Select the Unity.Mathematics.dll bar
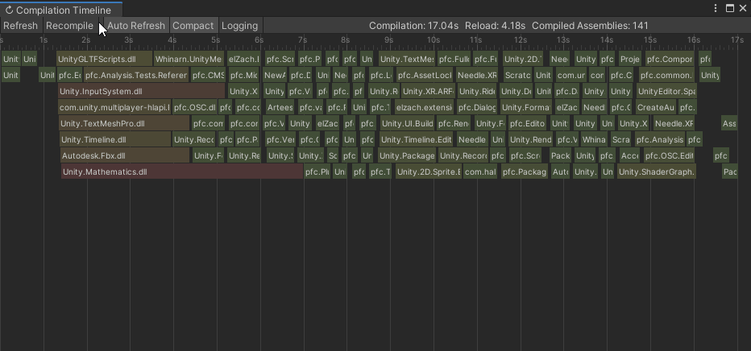Image resolution: width=751 pixels, height=351 pixels. tap(182, 171)
